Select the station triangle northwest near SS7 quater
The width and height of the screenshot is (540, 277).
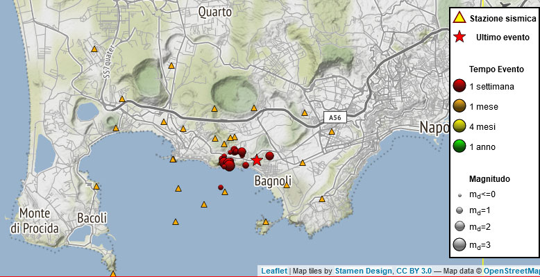(94, 49)
